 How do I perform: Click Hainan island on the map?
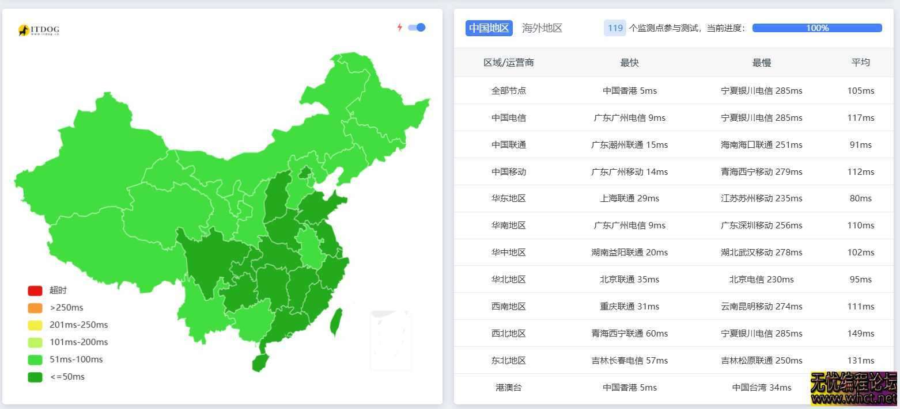[260, 362]
